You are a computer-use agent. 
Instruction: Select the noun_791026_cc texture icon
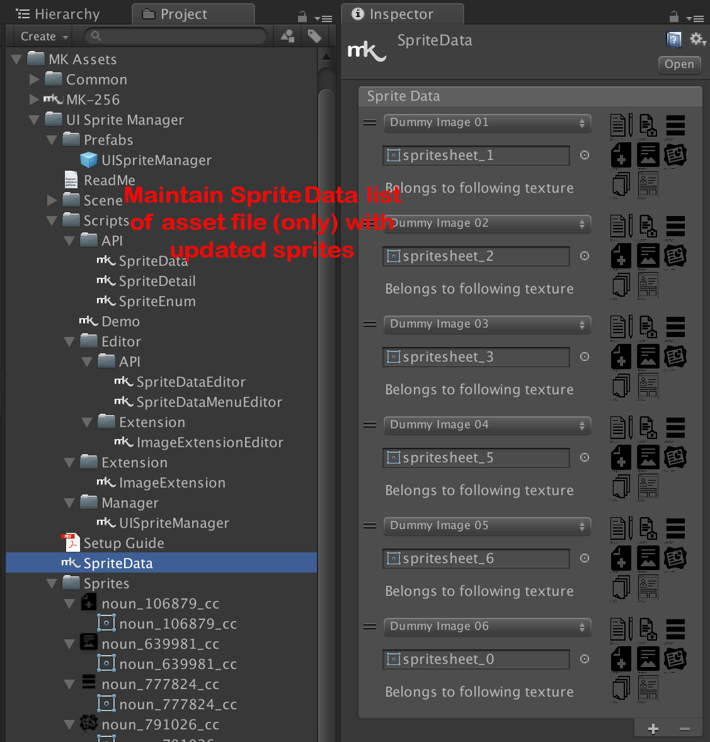88,722
